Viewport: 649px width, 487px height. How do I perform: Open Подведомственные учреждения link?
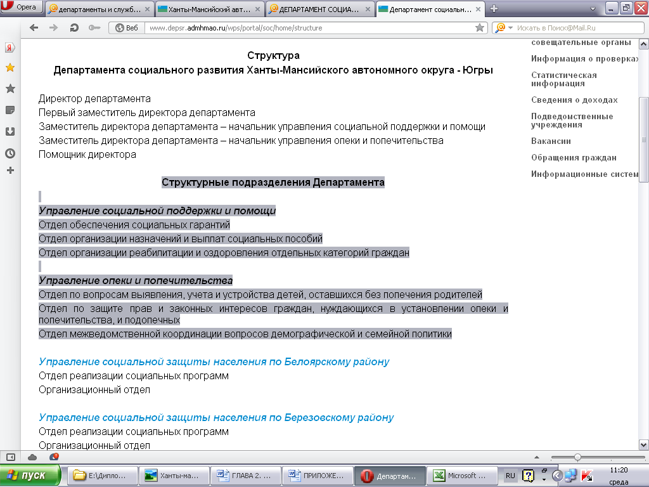tap(572, 120)
